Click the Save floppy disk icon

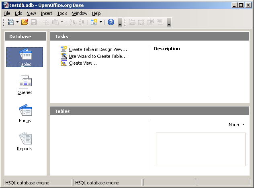point(34,22)
